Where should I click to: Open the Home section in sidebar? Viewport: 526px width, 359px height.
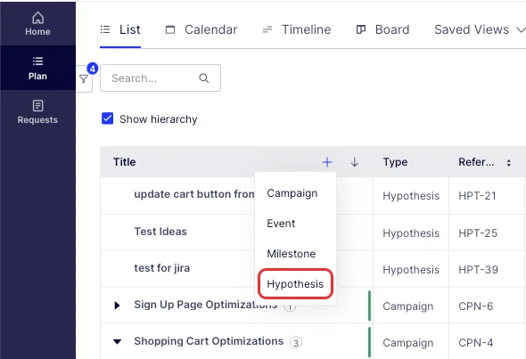click(37, 23)
